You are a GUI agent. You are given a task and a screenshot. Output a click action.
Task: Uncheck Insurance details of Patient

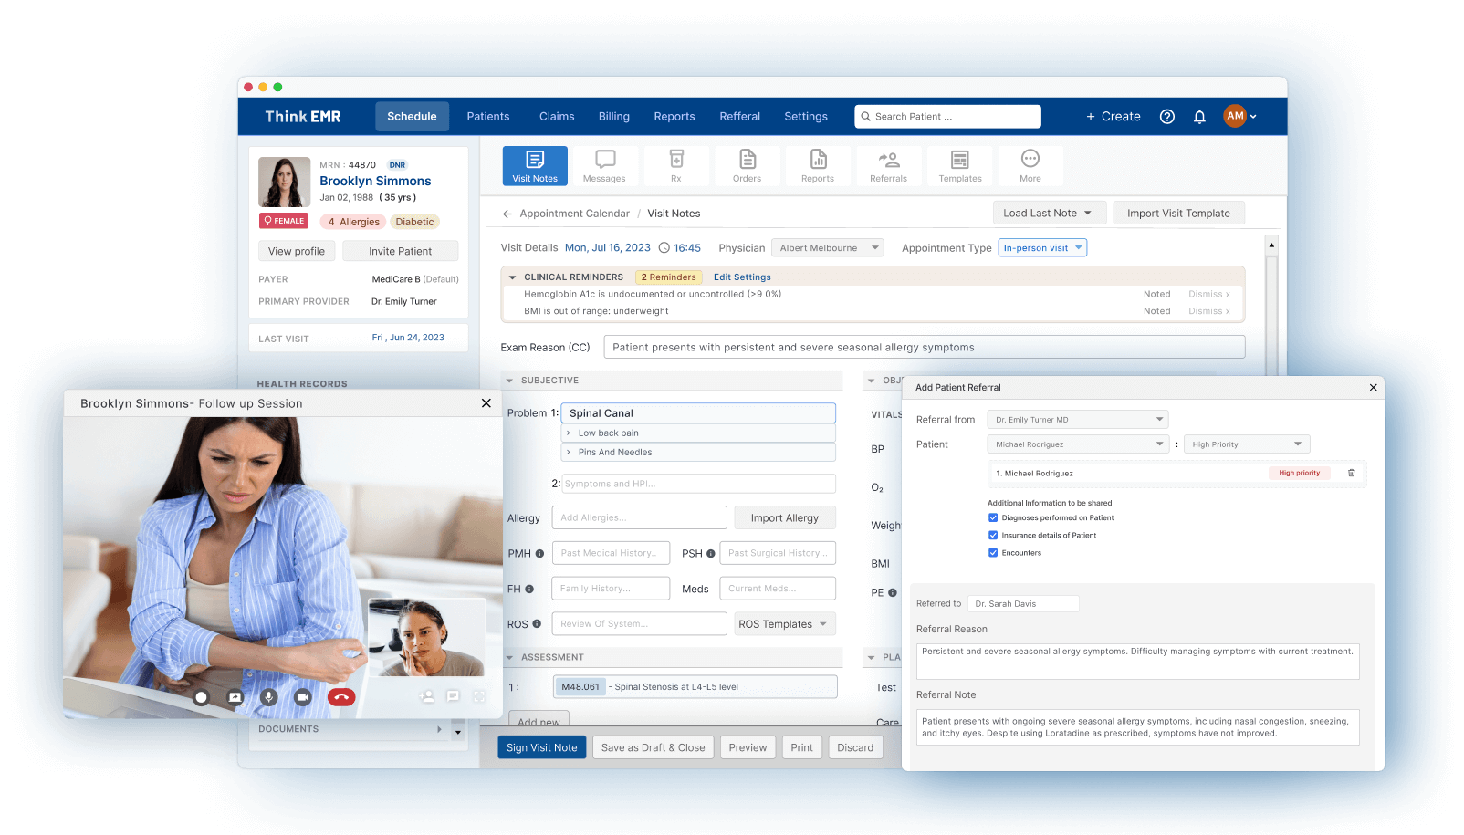tap(993, 535)
